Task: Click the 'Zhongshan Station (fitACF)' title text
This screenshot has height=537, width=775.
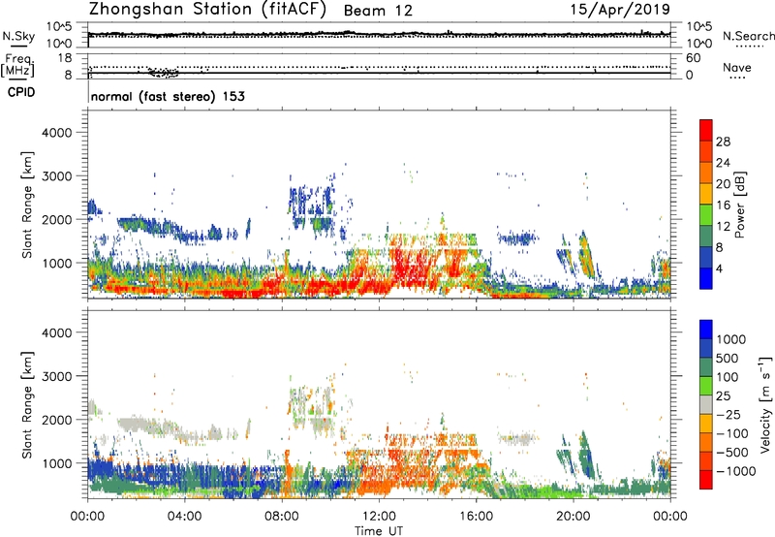Action: tap(207, 10)
